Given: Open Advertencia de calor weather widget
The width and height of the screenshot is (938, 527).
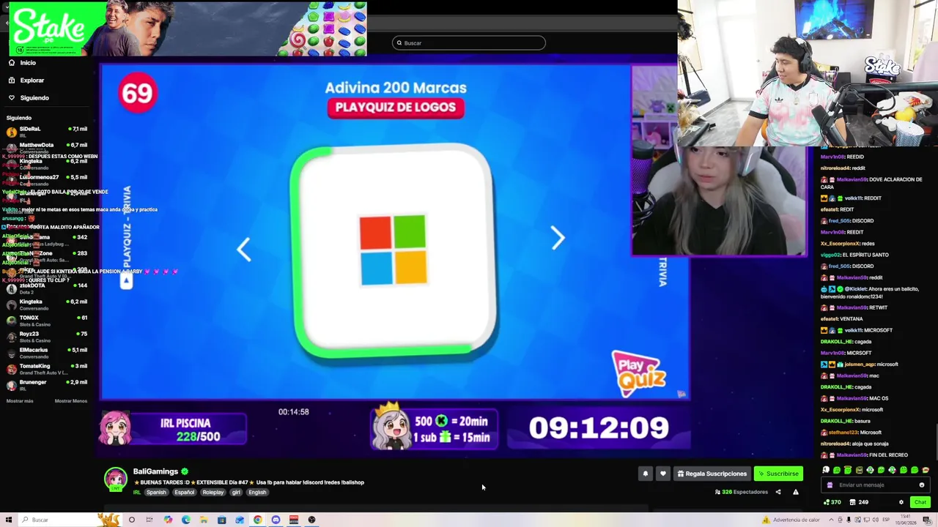Looking at the screenshot, I should (791, 520).
